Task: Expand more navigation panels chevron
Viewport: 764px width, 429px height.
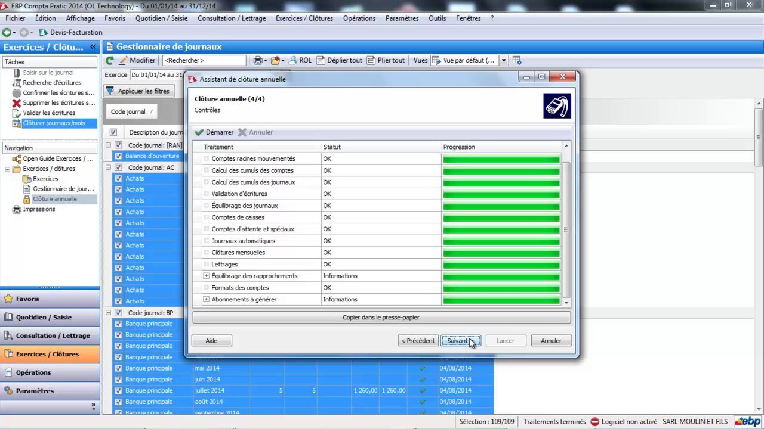Action: click(93, 406)
